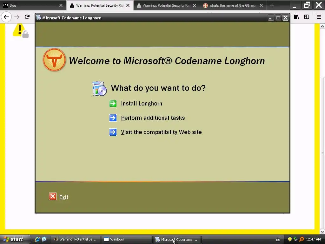Image resolution: width=325 pixels, height=244 pixels.
Task: Click the keyboard tray icon
Action: 278,240
